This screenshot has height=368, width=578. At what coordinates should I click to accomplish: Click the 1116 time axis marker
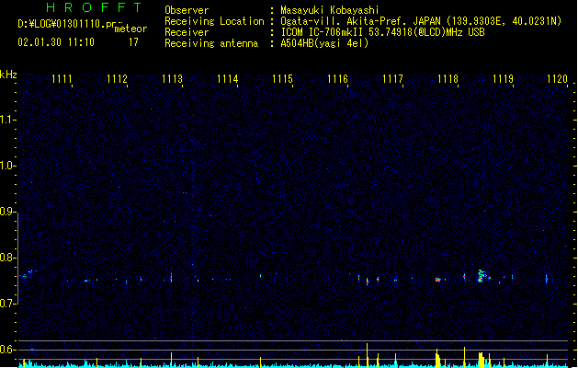[x=337, y=79]
